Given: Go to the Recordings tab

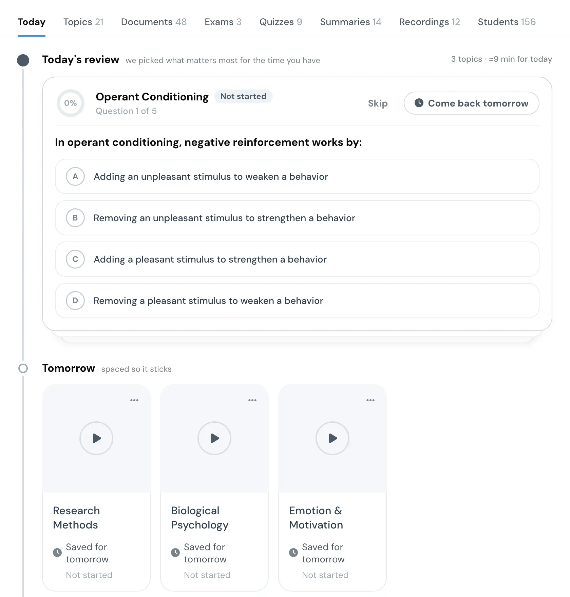Looking at the screenshot, I should click(x=430, y=22).
